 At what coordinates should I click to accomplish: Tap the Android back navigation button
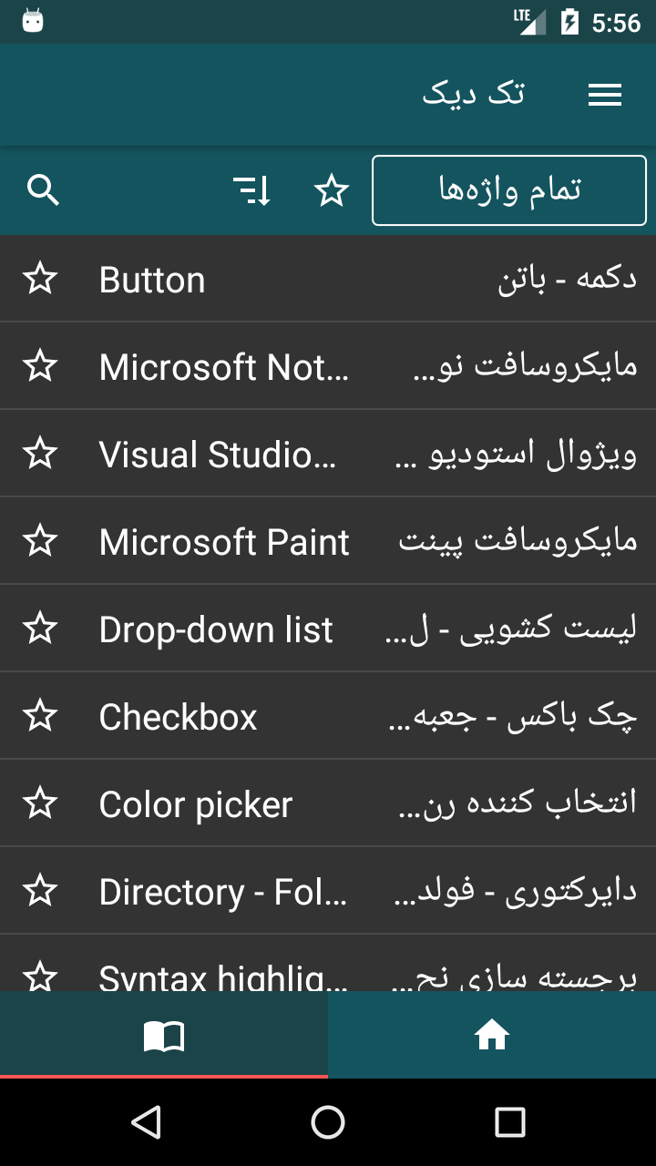146,1122
